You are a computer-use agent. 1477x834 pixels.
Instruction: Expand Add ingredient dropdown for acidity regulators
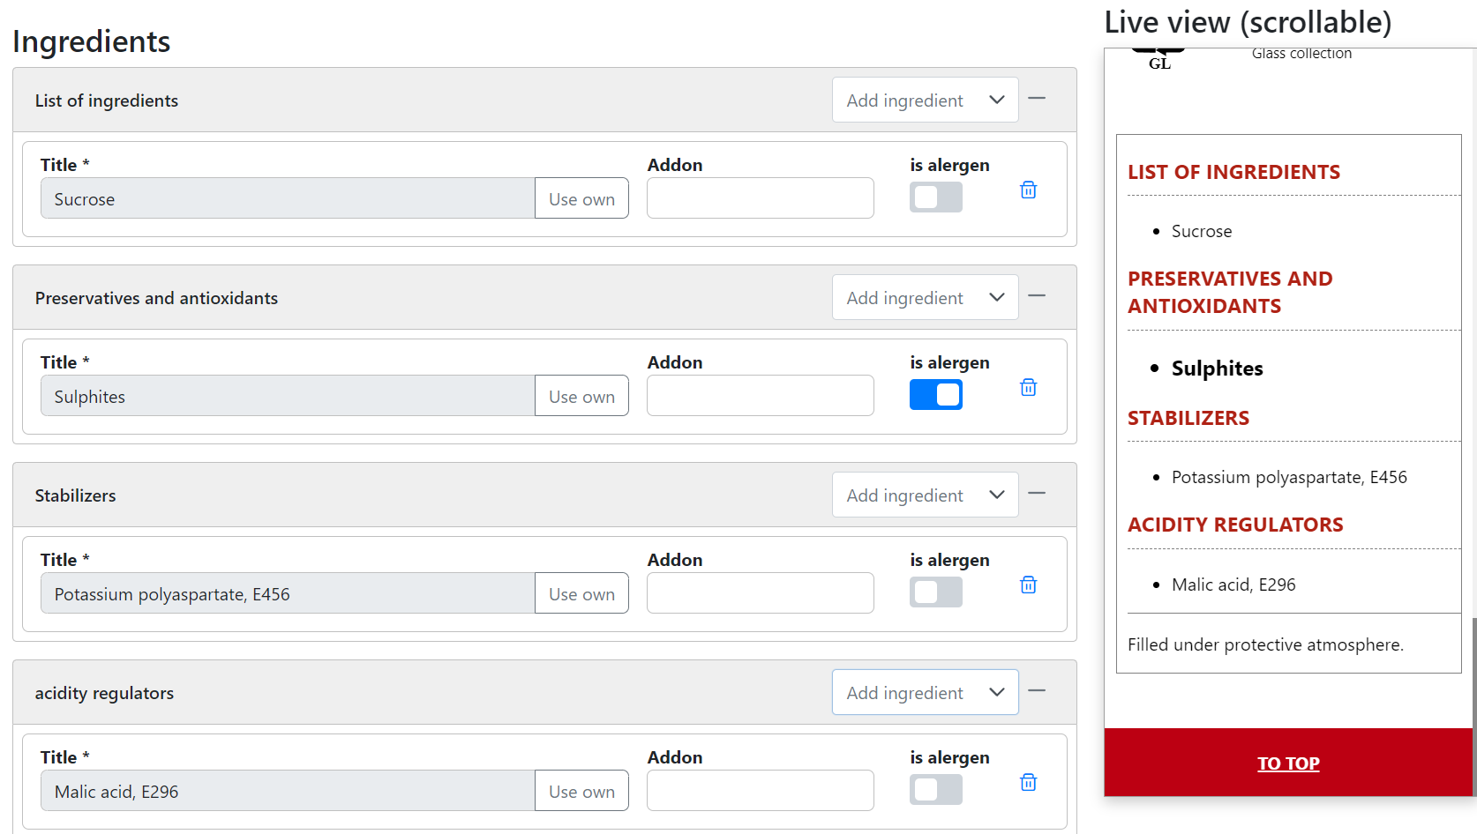tap(925, 693)
